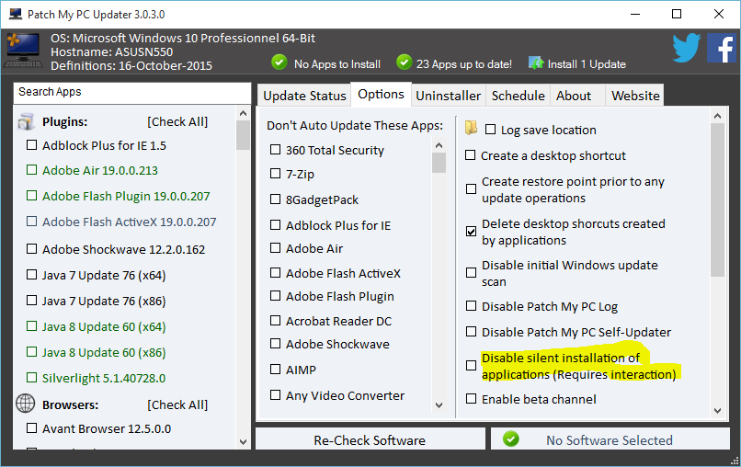
Task: Check Disable Patch My PC Log
Action: 471,306
